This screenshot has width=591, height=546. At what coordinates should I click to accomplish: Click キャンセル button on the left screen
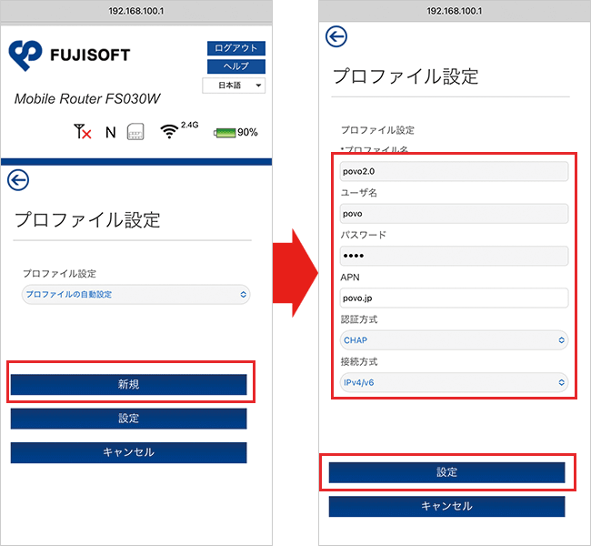coord(128,452)
